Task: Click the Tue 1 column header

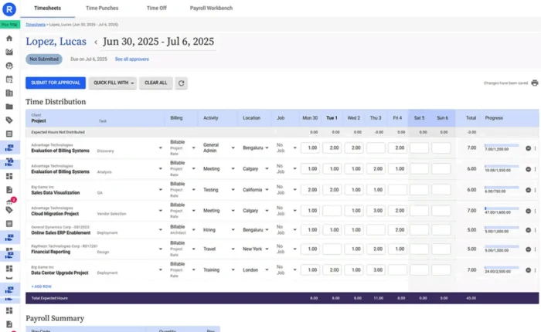Action: coord(332,118)
